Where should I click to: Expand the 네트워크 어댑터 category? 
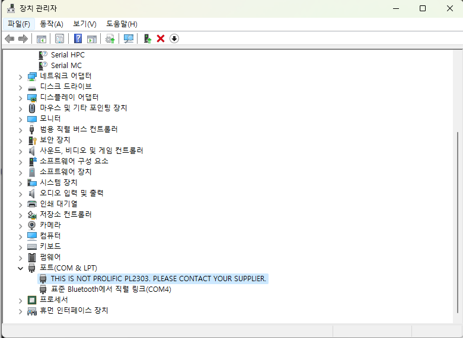point(20,77)
